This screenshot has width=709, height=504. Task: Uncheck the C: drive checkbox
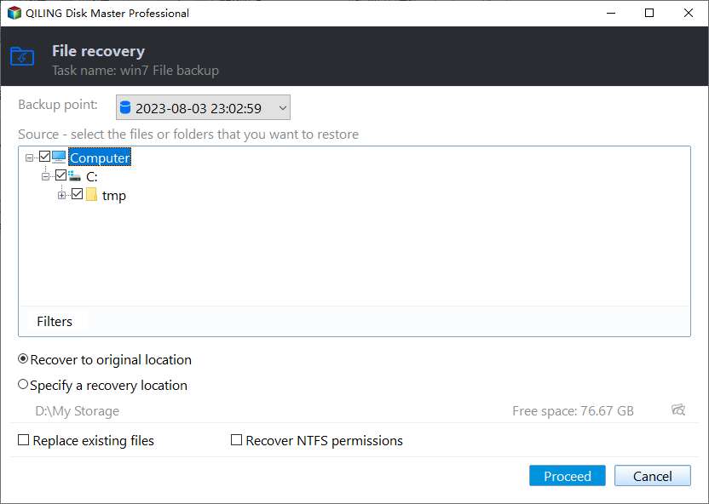click(x=61, y=175)
